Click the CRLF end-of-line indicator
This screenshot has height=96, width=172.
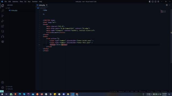point(132,91)
